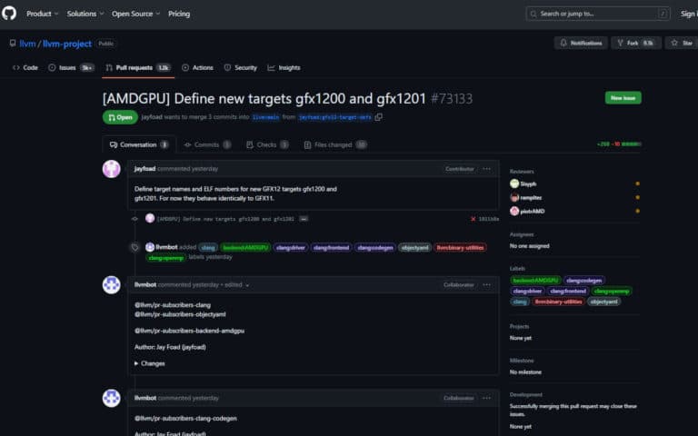Expand the Changes disclosure triangle
The image size is (698, 436).
pyautogui.click(x=137, y=363)
